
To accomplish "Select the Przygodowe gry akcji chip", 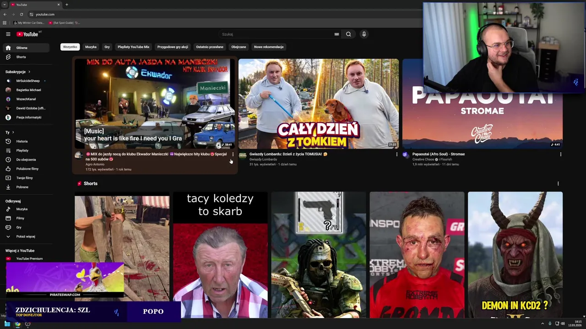I will [x=173, y=47].
